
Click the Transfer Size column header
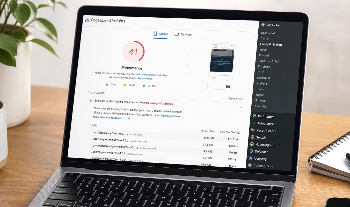207,131
